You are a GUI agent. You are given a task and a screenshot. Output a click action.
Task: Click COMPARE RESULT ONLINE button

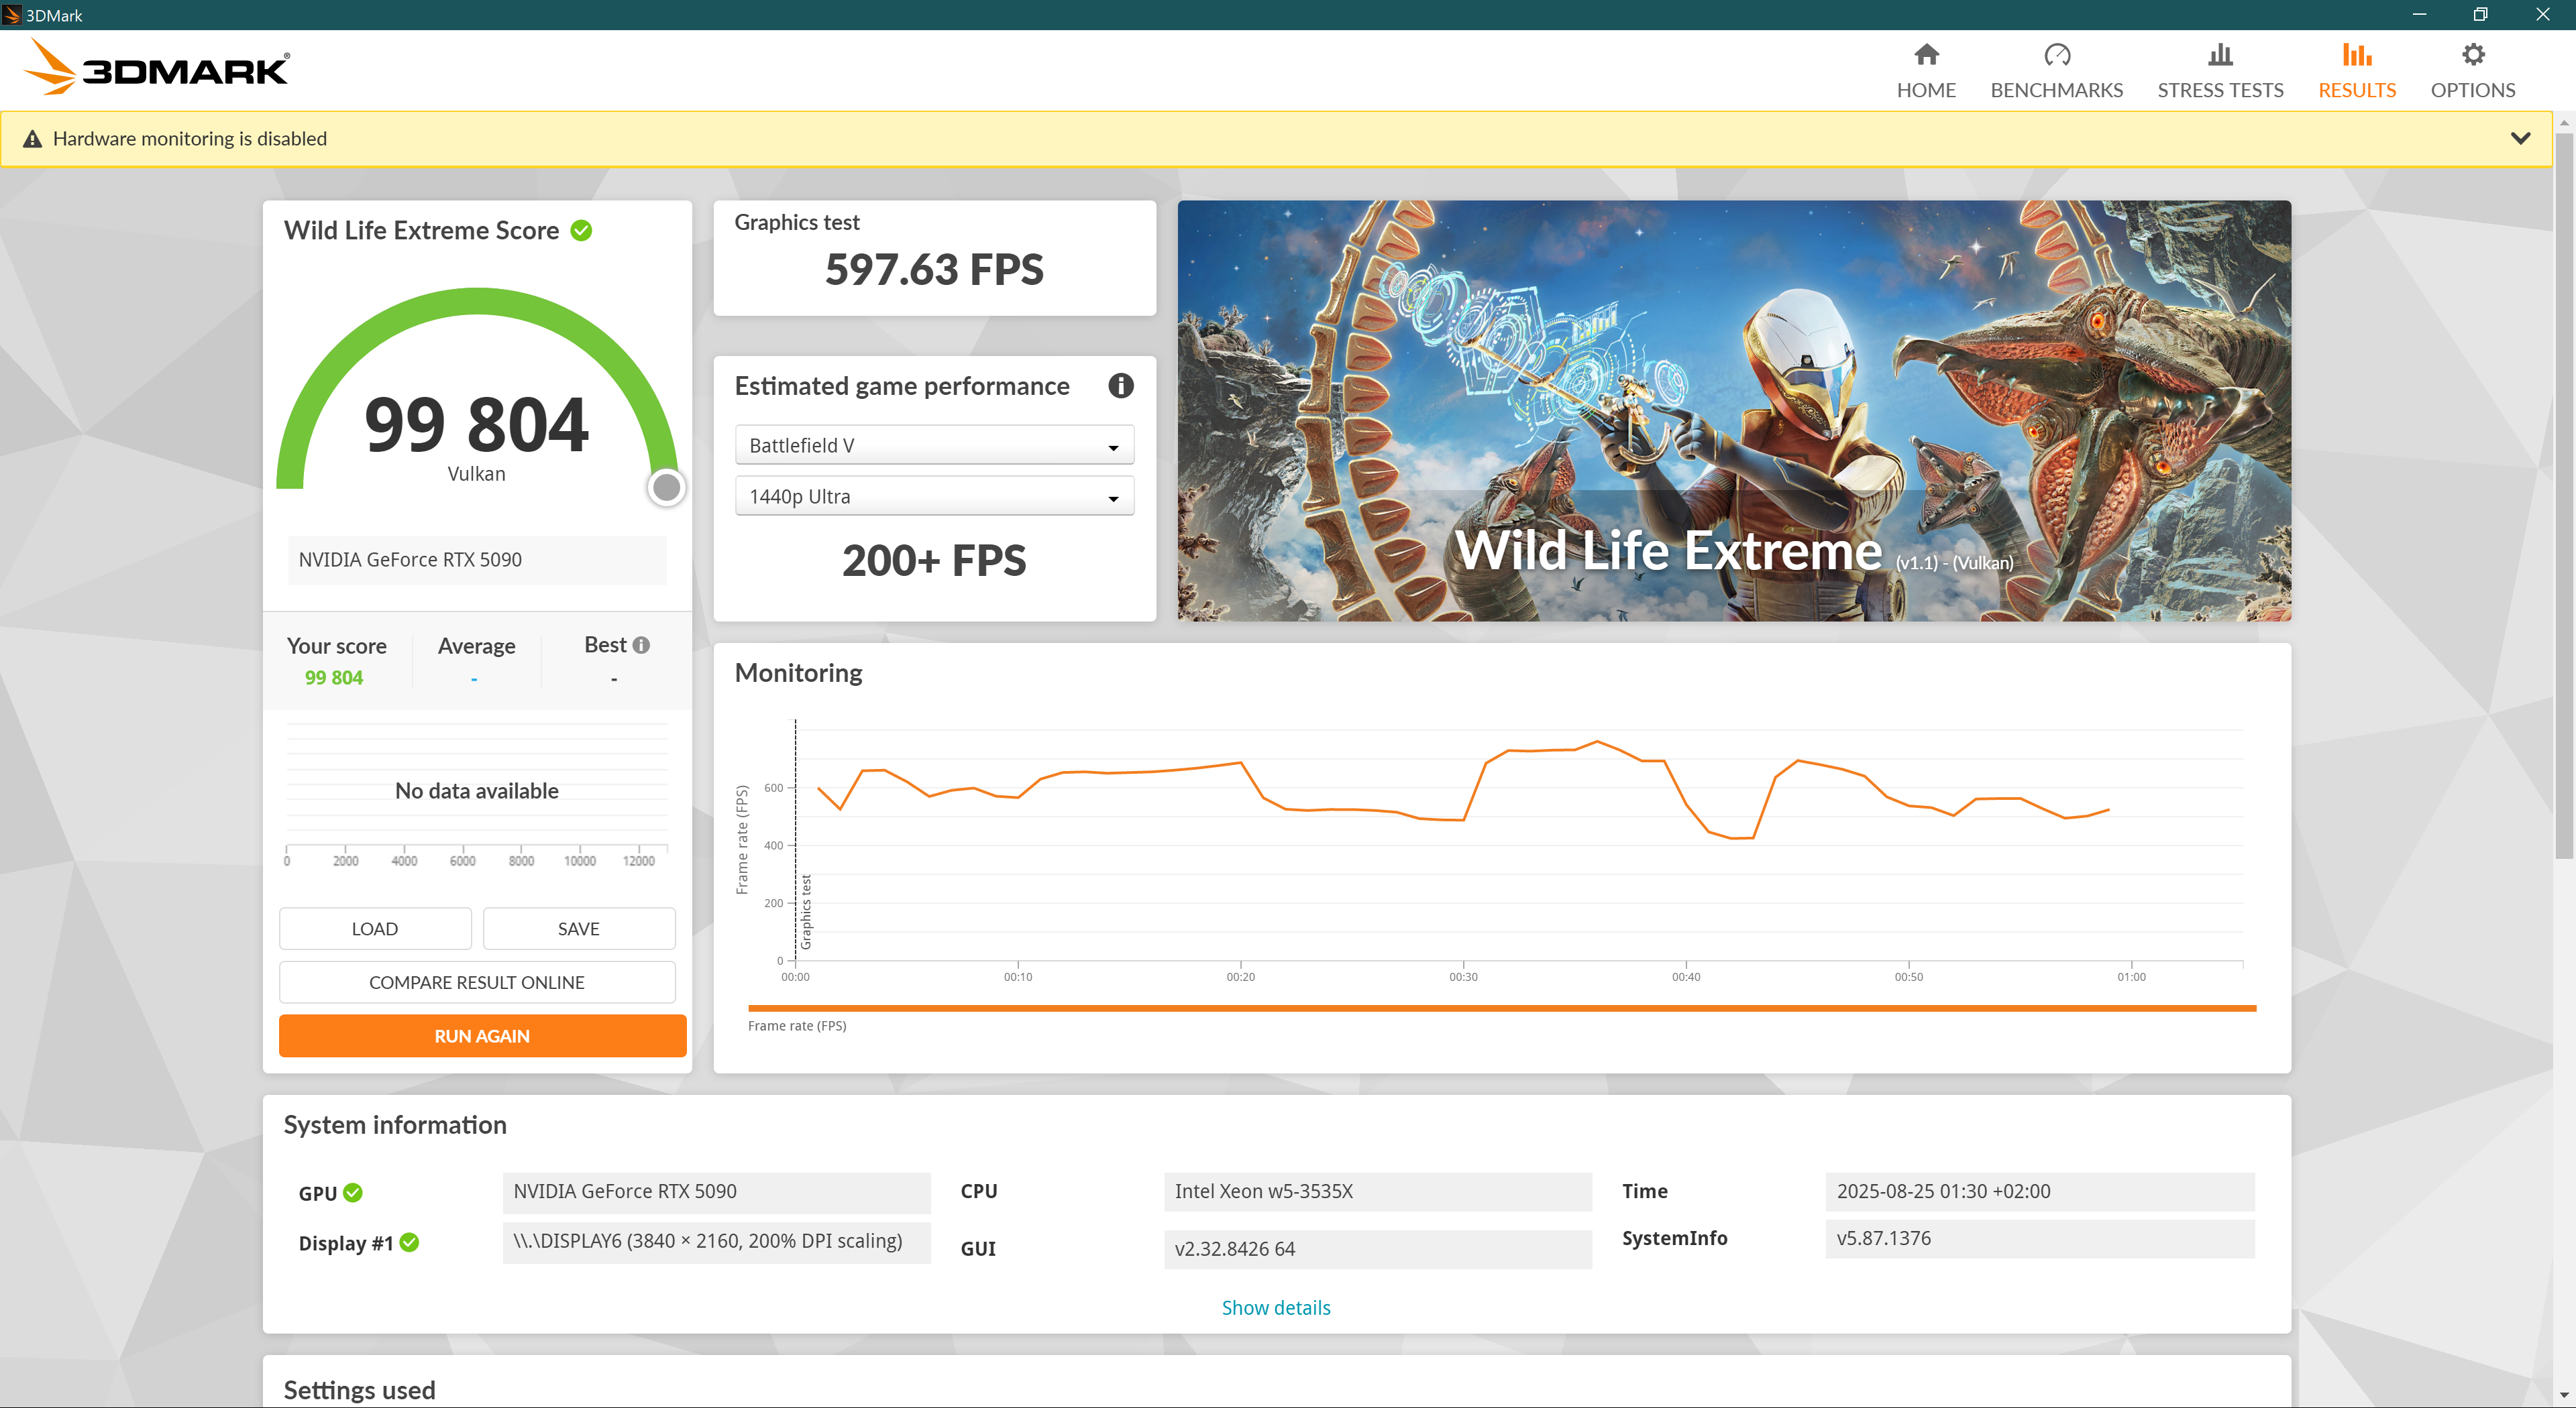[477, 982]
